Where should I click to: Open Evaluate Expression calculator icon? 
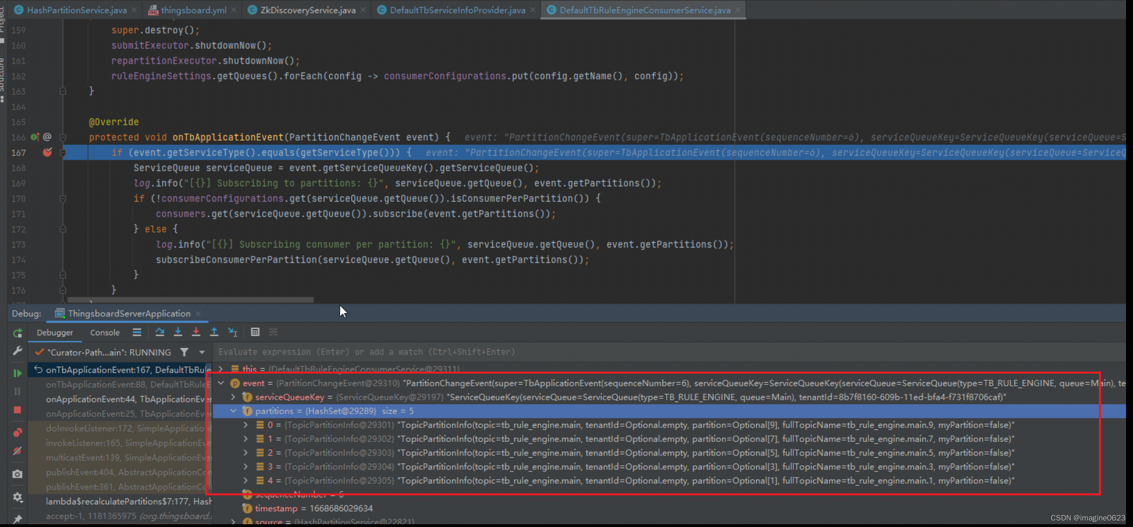pos(255,332)
